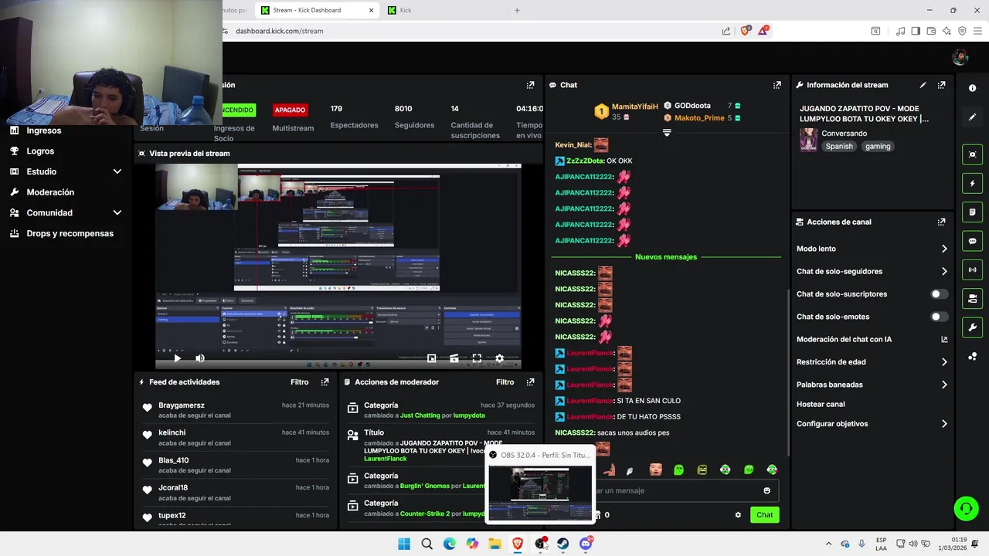Pop out the Información del stream panel
Screen dimensions: 989x556
[x=941, y=85]
